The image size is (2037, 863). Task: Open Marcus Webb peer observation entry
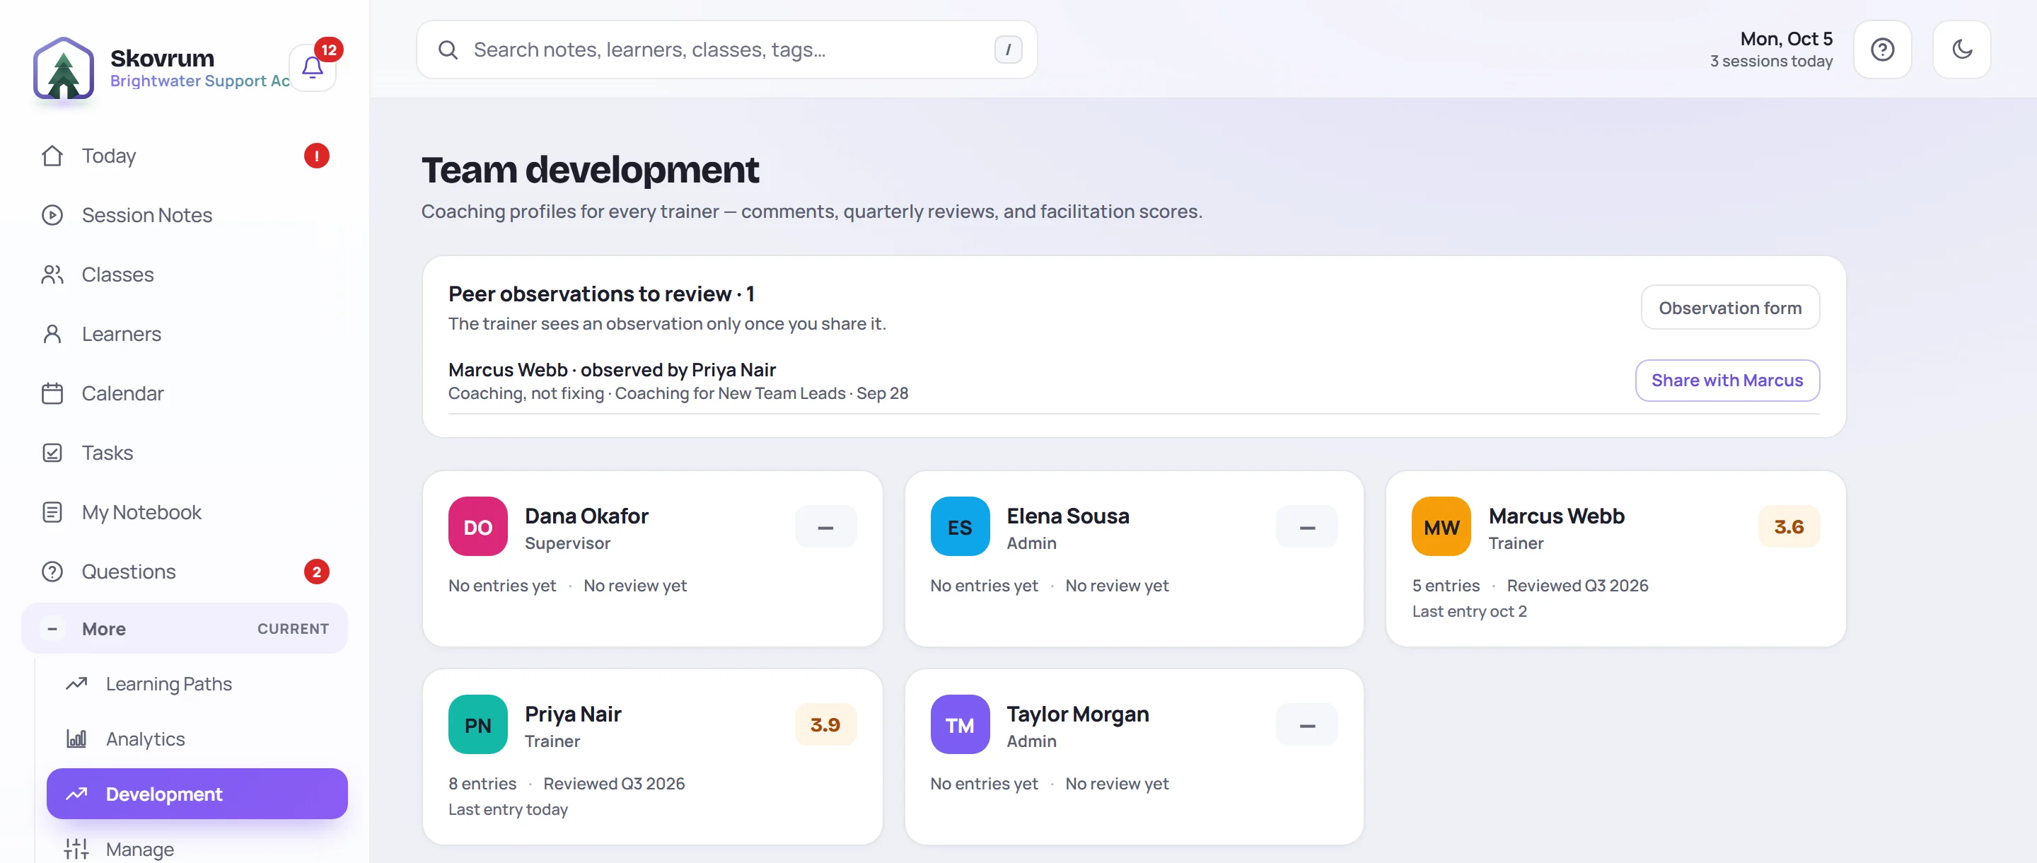(678, 381)
